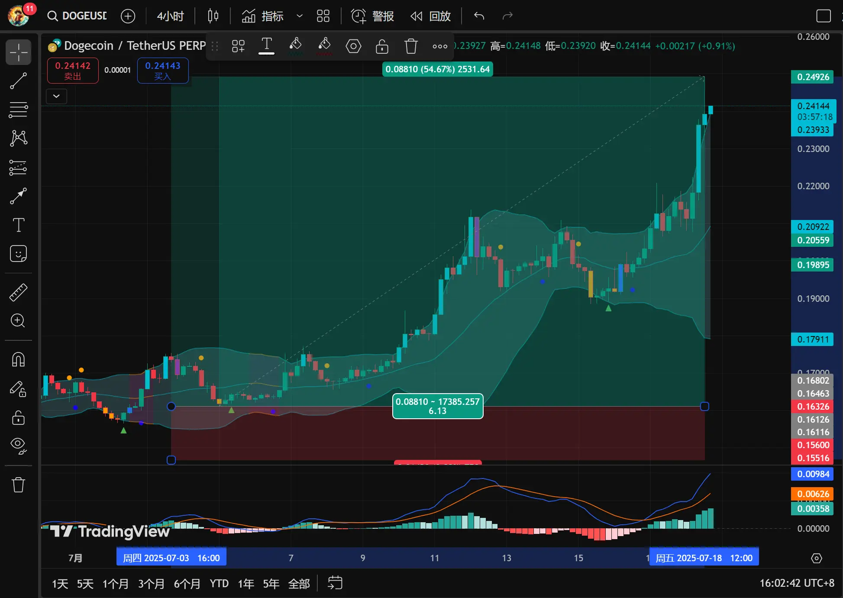Open the emoji and stickers tool
This screenshot has height=598, width=843.
[19, 254]
